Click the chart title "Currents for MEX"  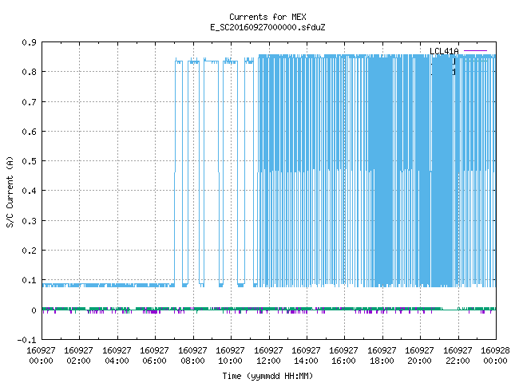tap(267, 17)
